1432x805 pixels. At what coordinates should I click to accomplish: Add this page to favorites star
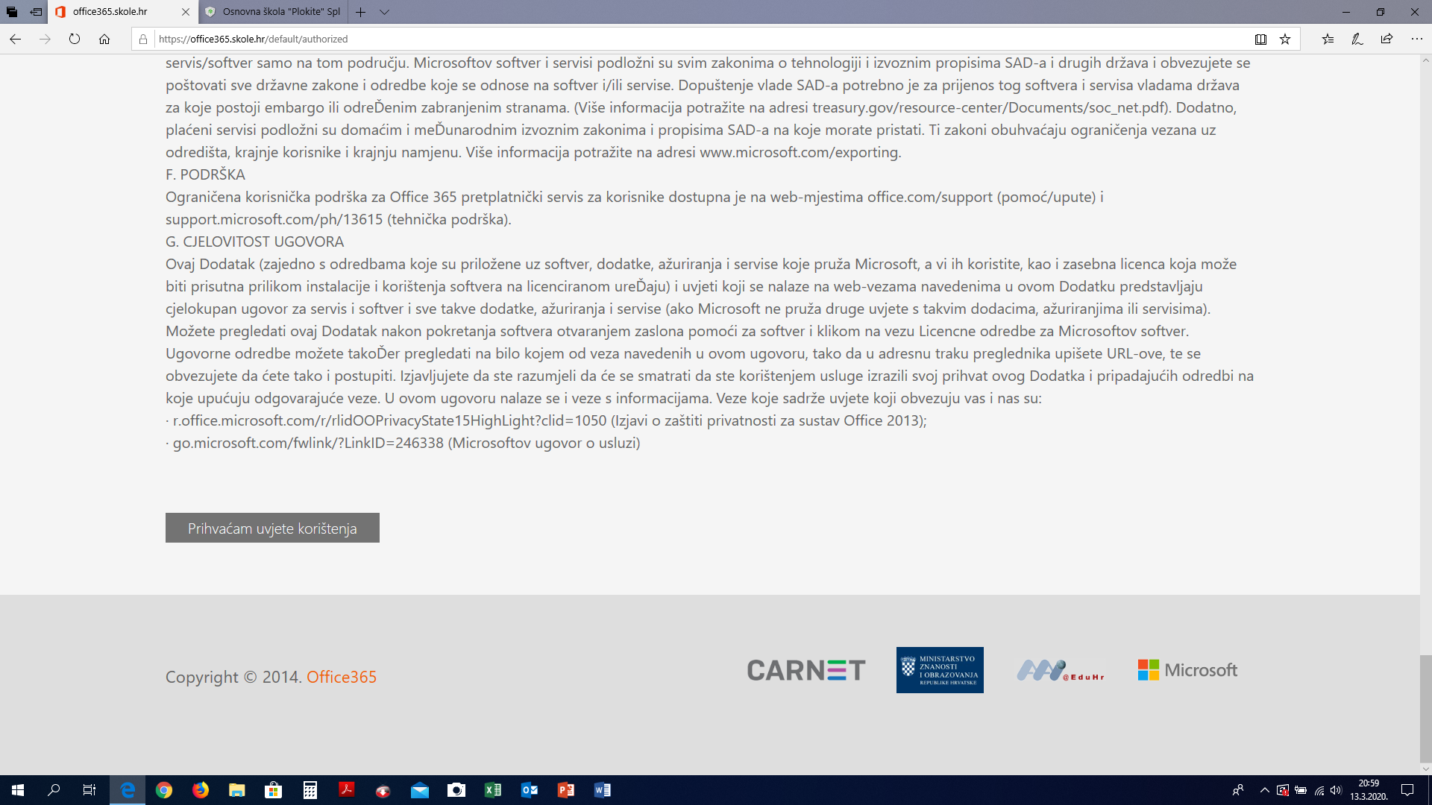(1285, 40)
